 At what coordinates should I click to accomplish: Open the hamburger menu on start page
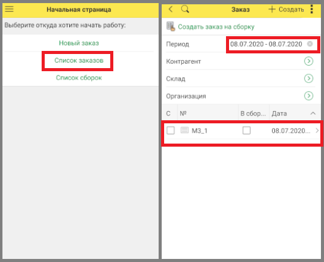[x=9, y=9]
